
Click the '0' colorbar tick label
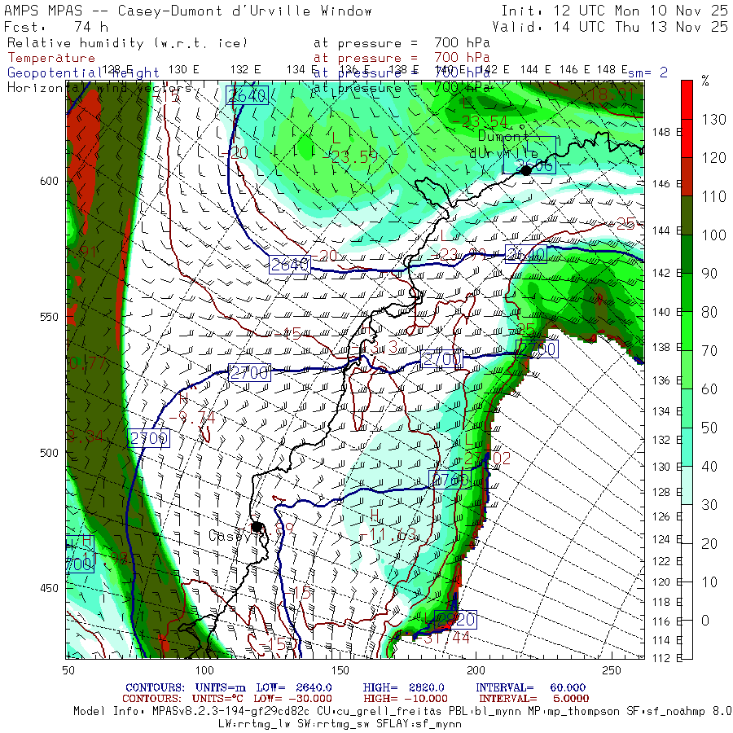(705, 621)
